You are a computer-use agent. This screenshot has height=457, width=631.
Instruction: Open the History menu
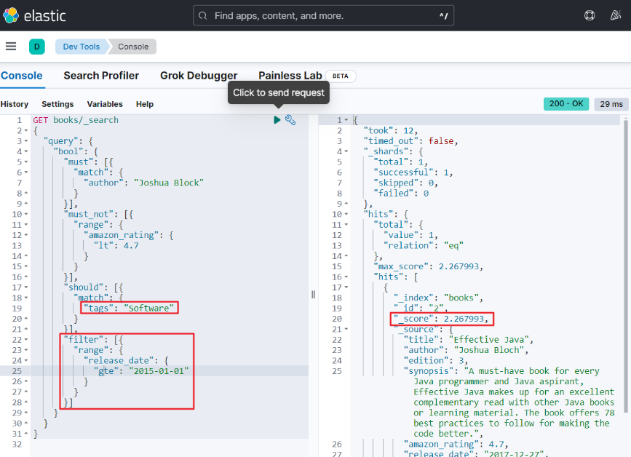[15, 104]
